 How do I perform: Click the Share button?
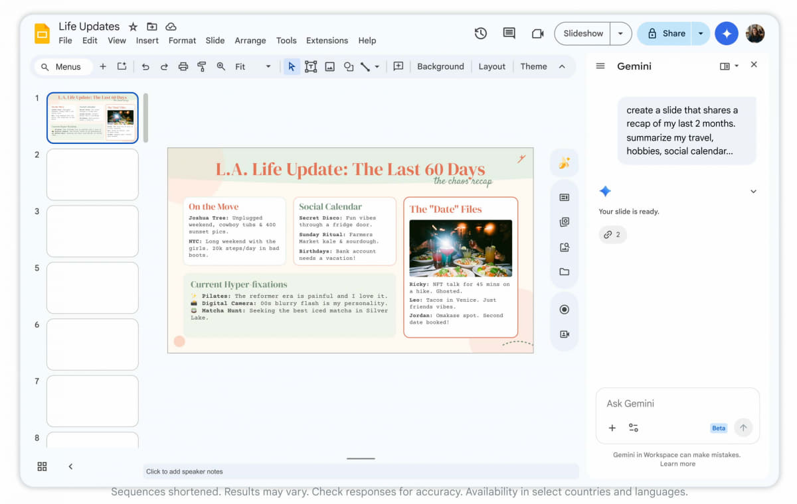coord(665,33)
